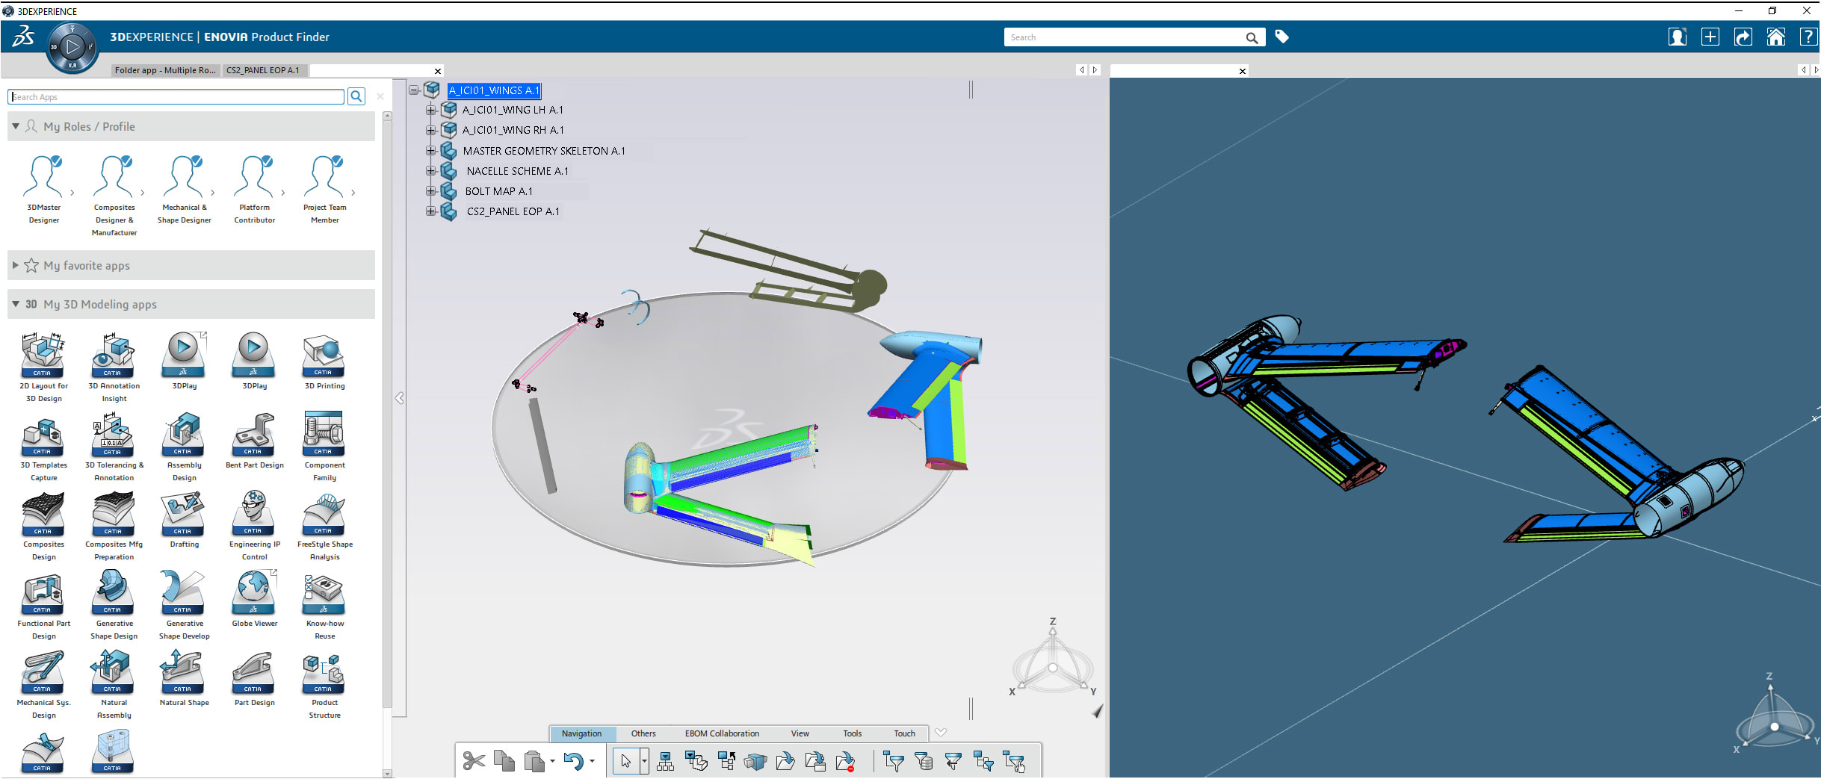The height and width of the screenshot is (779, 1821).
Task: Expand the My favorite apps section
Action: (x=16, y=265)
